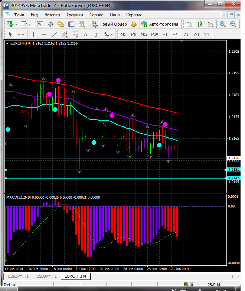This screenshot has width=245, height=291.
Task: Expand the arrows objects dropdown
Action: tap(112, 34)
